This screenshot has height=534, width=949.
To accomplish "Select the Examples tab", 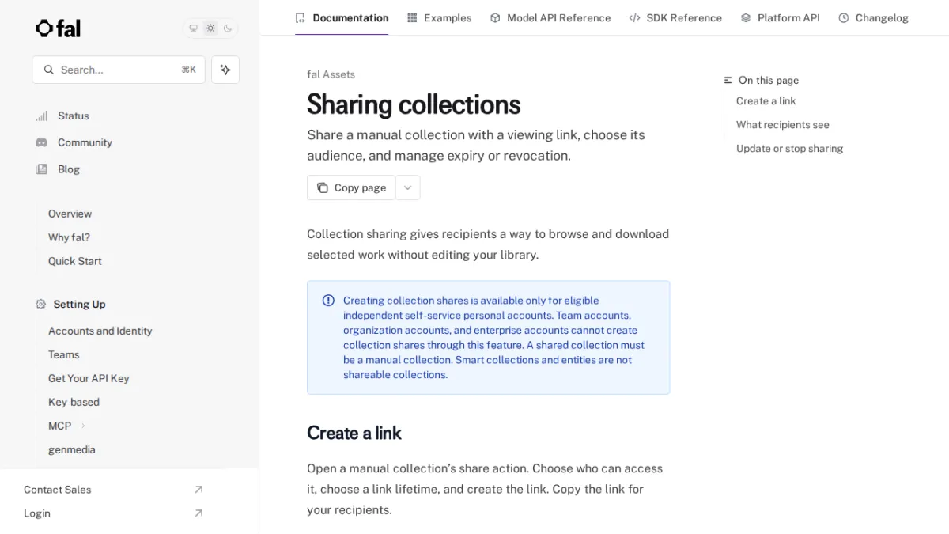I will point(439,17).
